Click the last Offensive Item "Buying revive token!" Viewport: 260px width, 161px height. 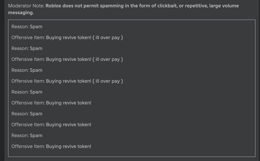(x=68, y=146)
